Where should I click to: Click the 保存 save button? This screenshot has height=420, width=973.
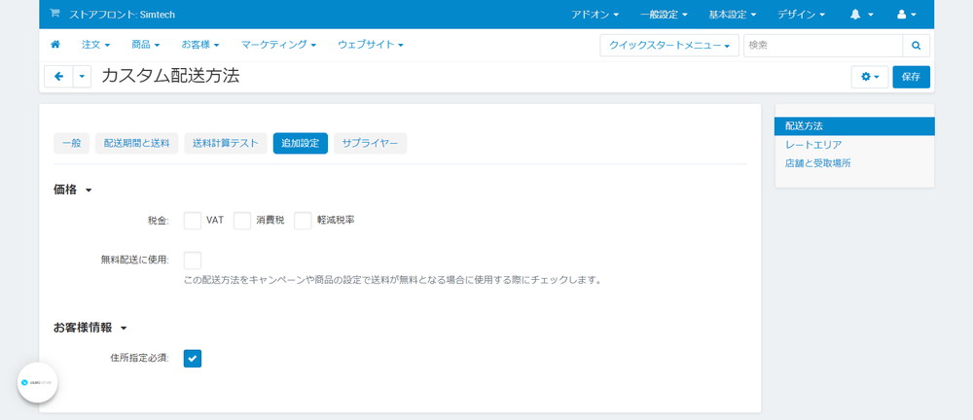coord(911,77)
